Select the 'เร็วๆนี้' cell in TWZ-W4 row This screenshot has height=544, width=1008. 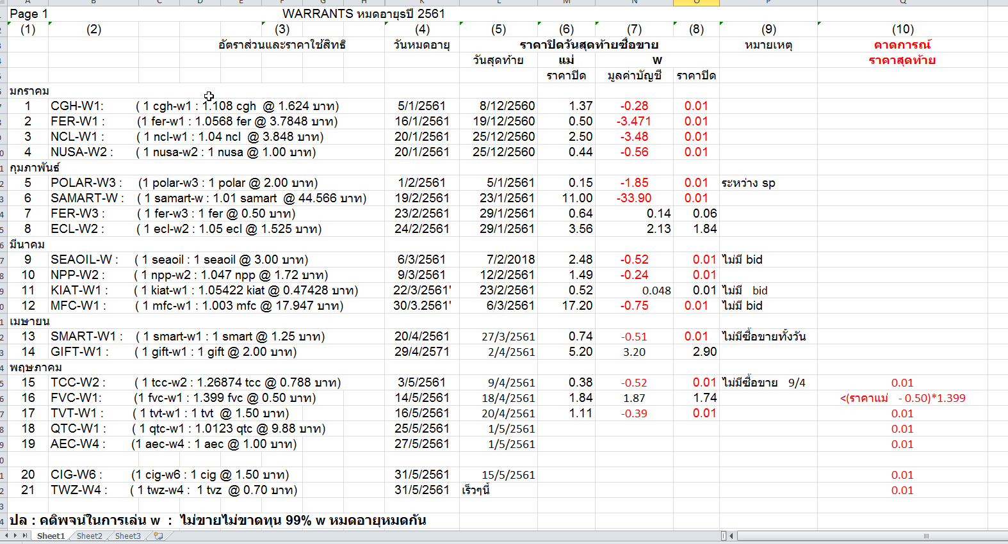click(x=476, y=490)
